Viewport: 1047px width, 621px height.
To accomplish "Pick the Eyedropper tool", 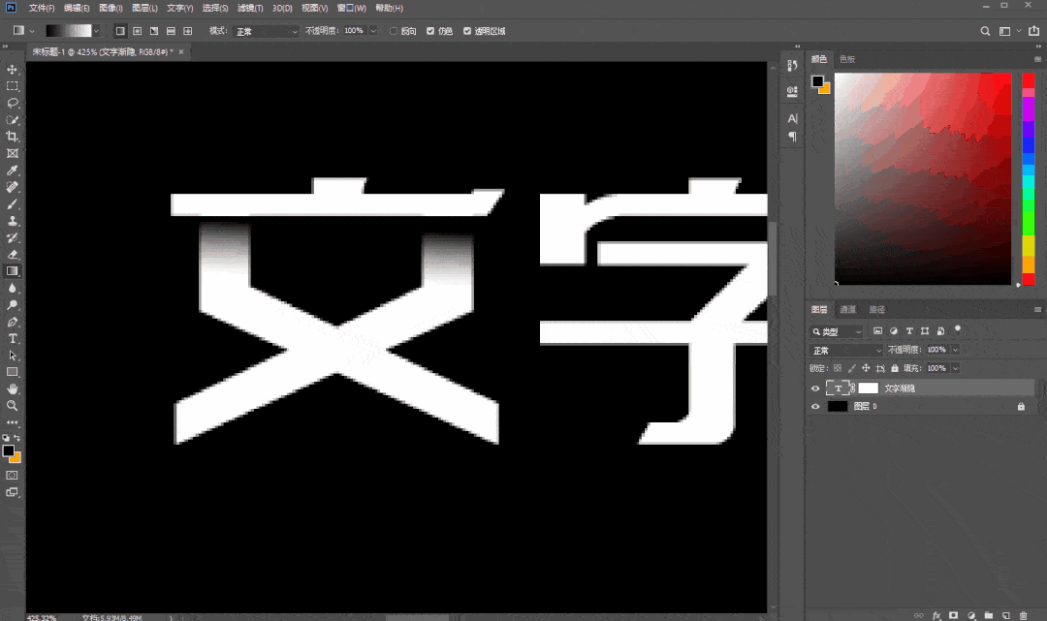I will coord(13,171).
